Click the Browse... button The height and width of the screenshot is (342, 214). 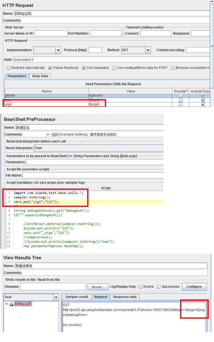(x=98, y=287)
